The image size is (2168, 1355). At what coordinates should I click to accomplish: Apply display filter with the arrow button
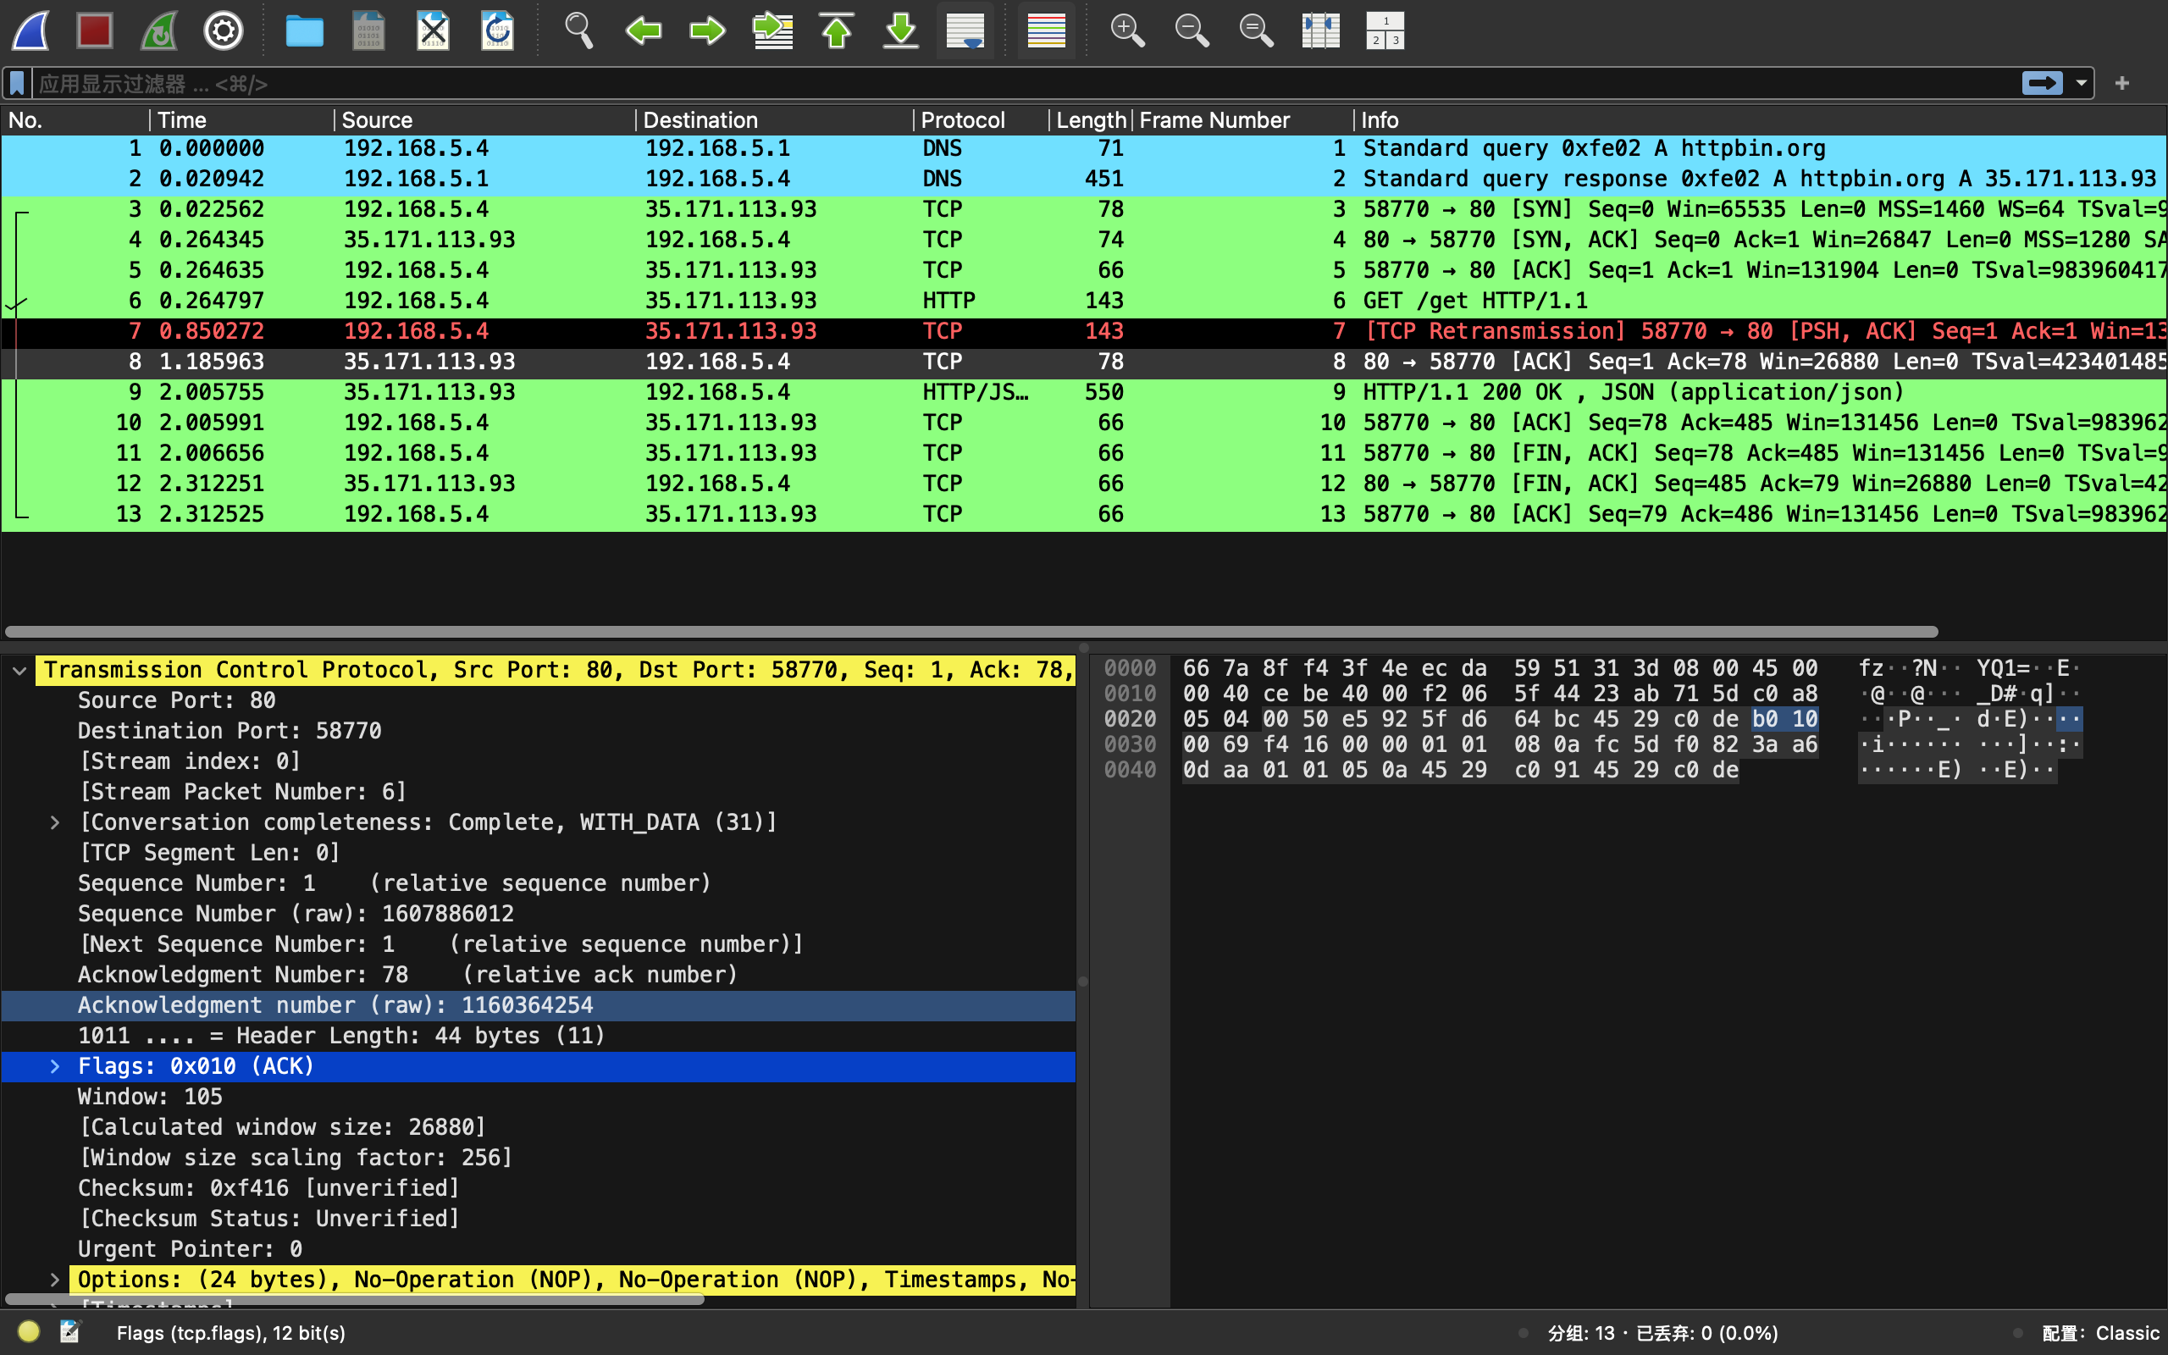pos(2043,83)
